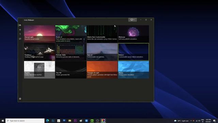This screenshot has width=218, height=123.
Task: Click the 'Type here to search' box
Action: point(25,121)
